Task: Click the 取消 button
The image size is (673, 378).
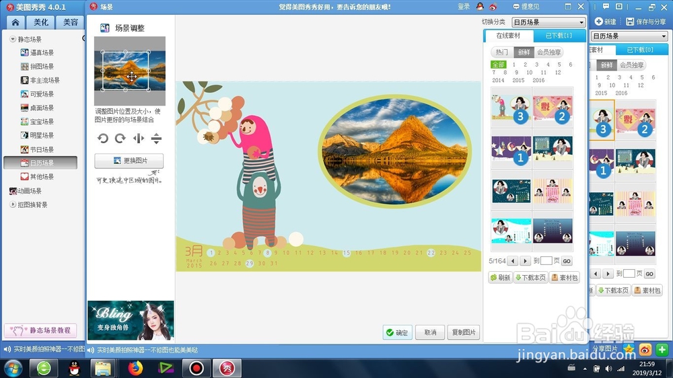Action: [x=430, y=332]
